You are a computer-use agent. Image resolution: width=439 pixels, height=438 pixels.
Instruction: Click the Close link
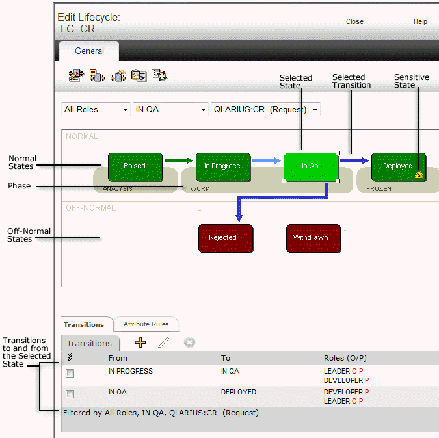click(x=354, y=21)
